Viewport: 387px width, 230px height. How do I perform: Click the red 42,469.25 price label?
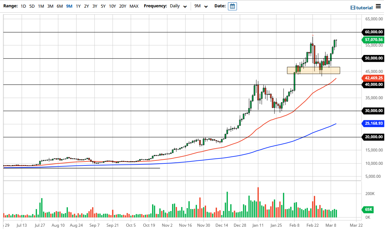373,78
